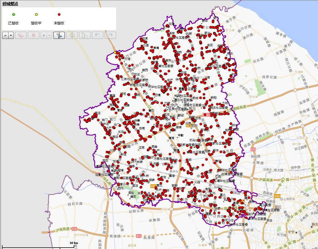Select the yellow marker on the map
Screen dimensions: 318x249
click(x=115, y=52)
